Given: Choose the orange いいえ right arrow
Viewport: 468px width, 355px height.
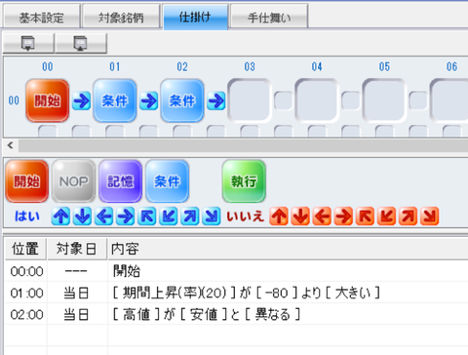Looking at the screenshot, I should pos(343,217).
